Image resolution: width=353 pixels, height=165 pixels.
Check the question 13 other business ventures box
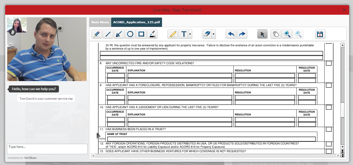click(329, 151)
